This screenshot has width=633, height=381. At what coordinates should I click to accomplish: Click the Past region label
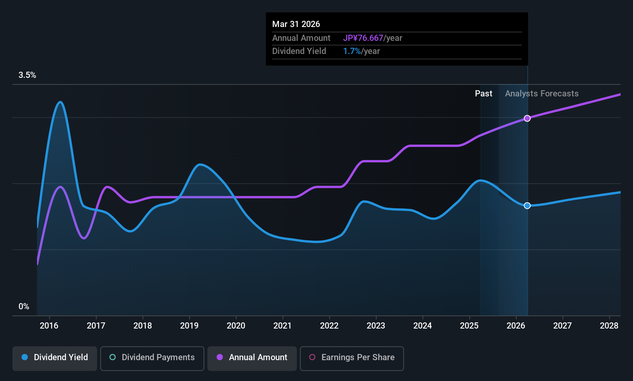[483, 94]
